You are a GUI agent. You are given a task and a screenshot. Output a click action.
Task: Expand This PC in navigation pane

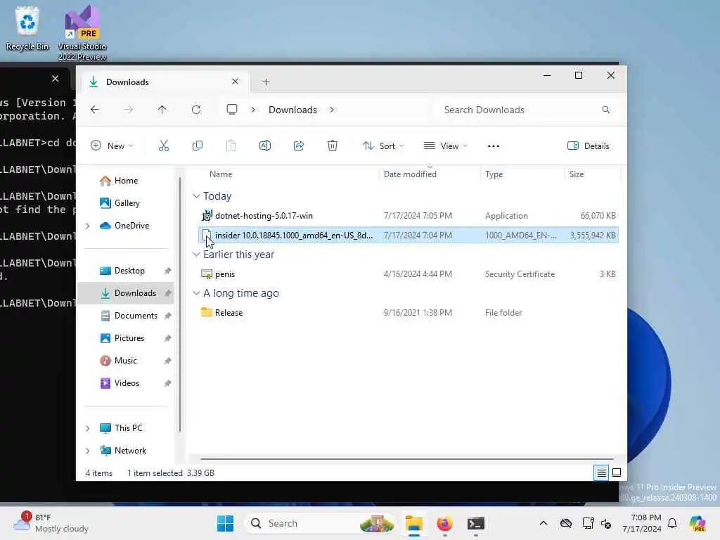[x=88, y=428]
